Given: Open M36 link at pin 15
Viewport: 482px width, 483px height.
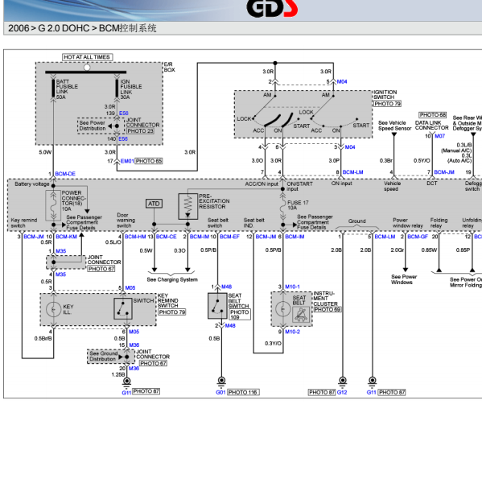Looking at the screenshot, I should (134, 345).
